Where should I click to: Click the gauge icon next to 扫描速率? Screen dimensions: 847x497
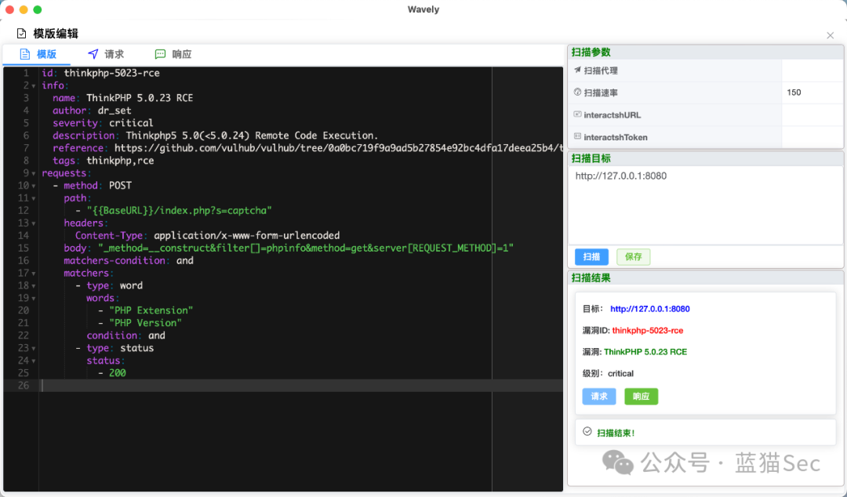pyautogui.click(x=577, y=93)
